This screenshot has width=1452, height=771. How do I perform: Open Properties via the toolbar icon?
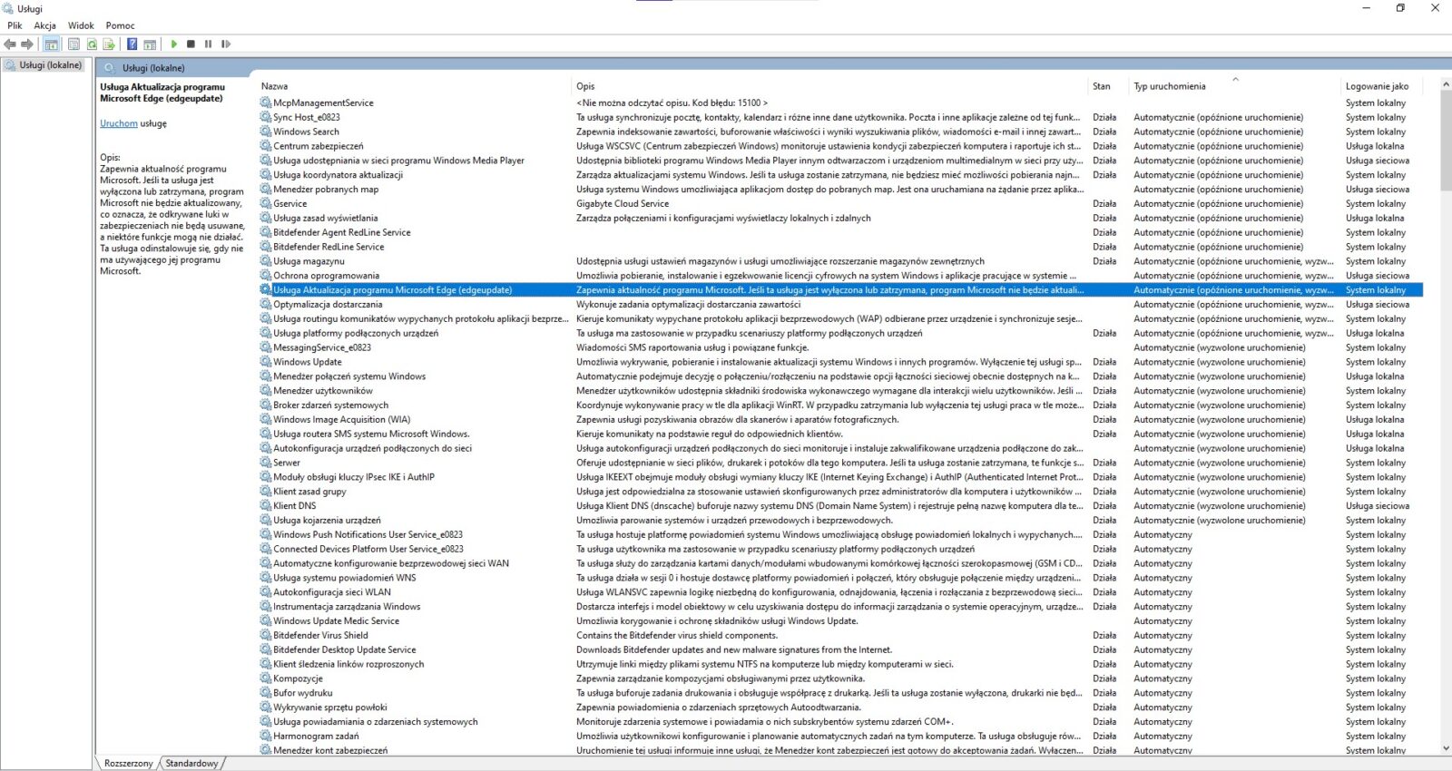[x=74, y=44]
